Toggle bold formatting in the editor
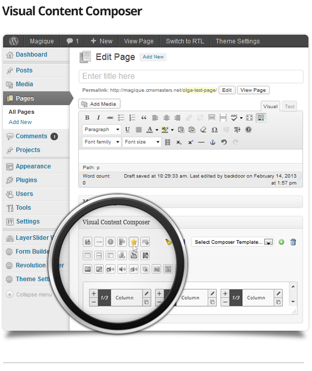312x371 pixels. [x=87, y=117]
